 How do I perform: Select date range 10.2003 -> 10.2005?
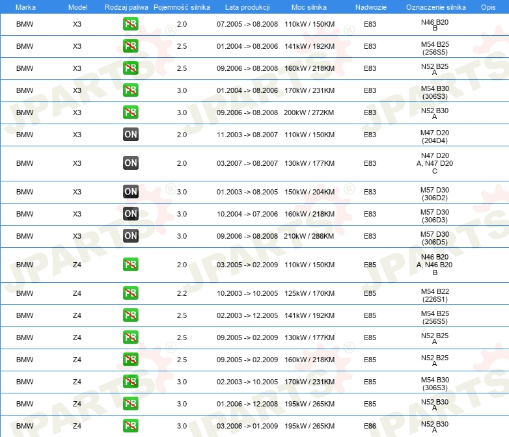click(x=247, y=293)
